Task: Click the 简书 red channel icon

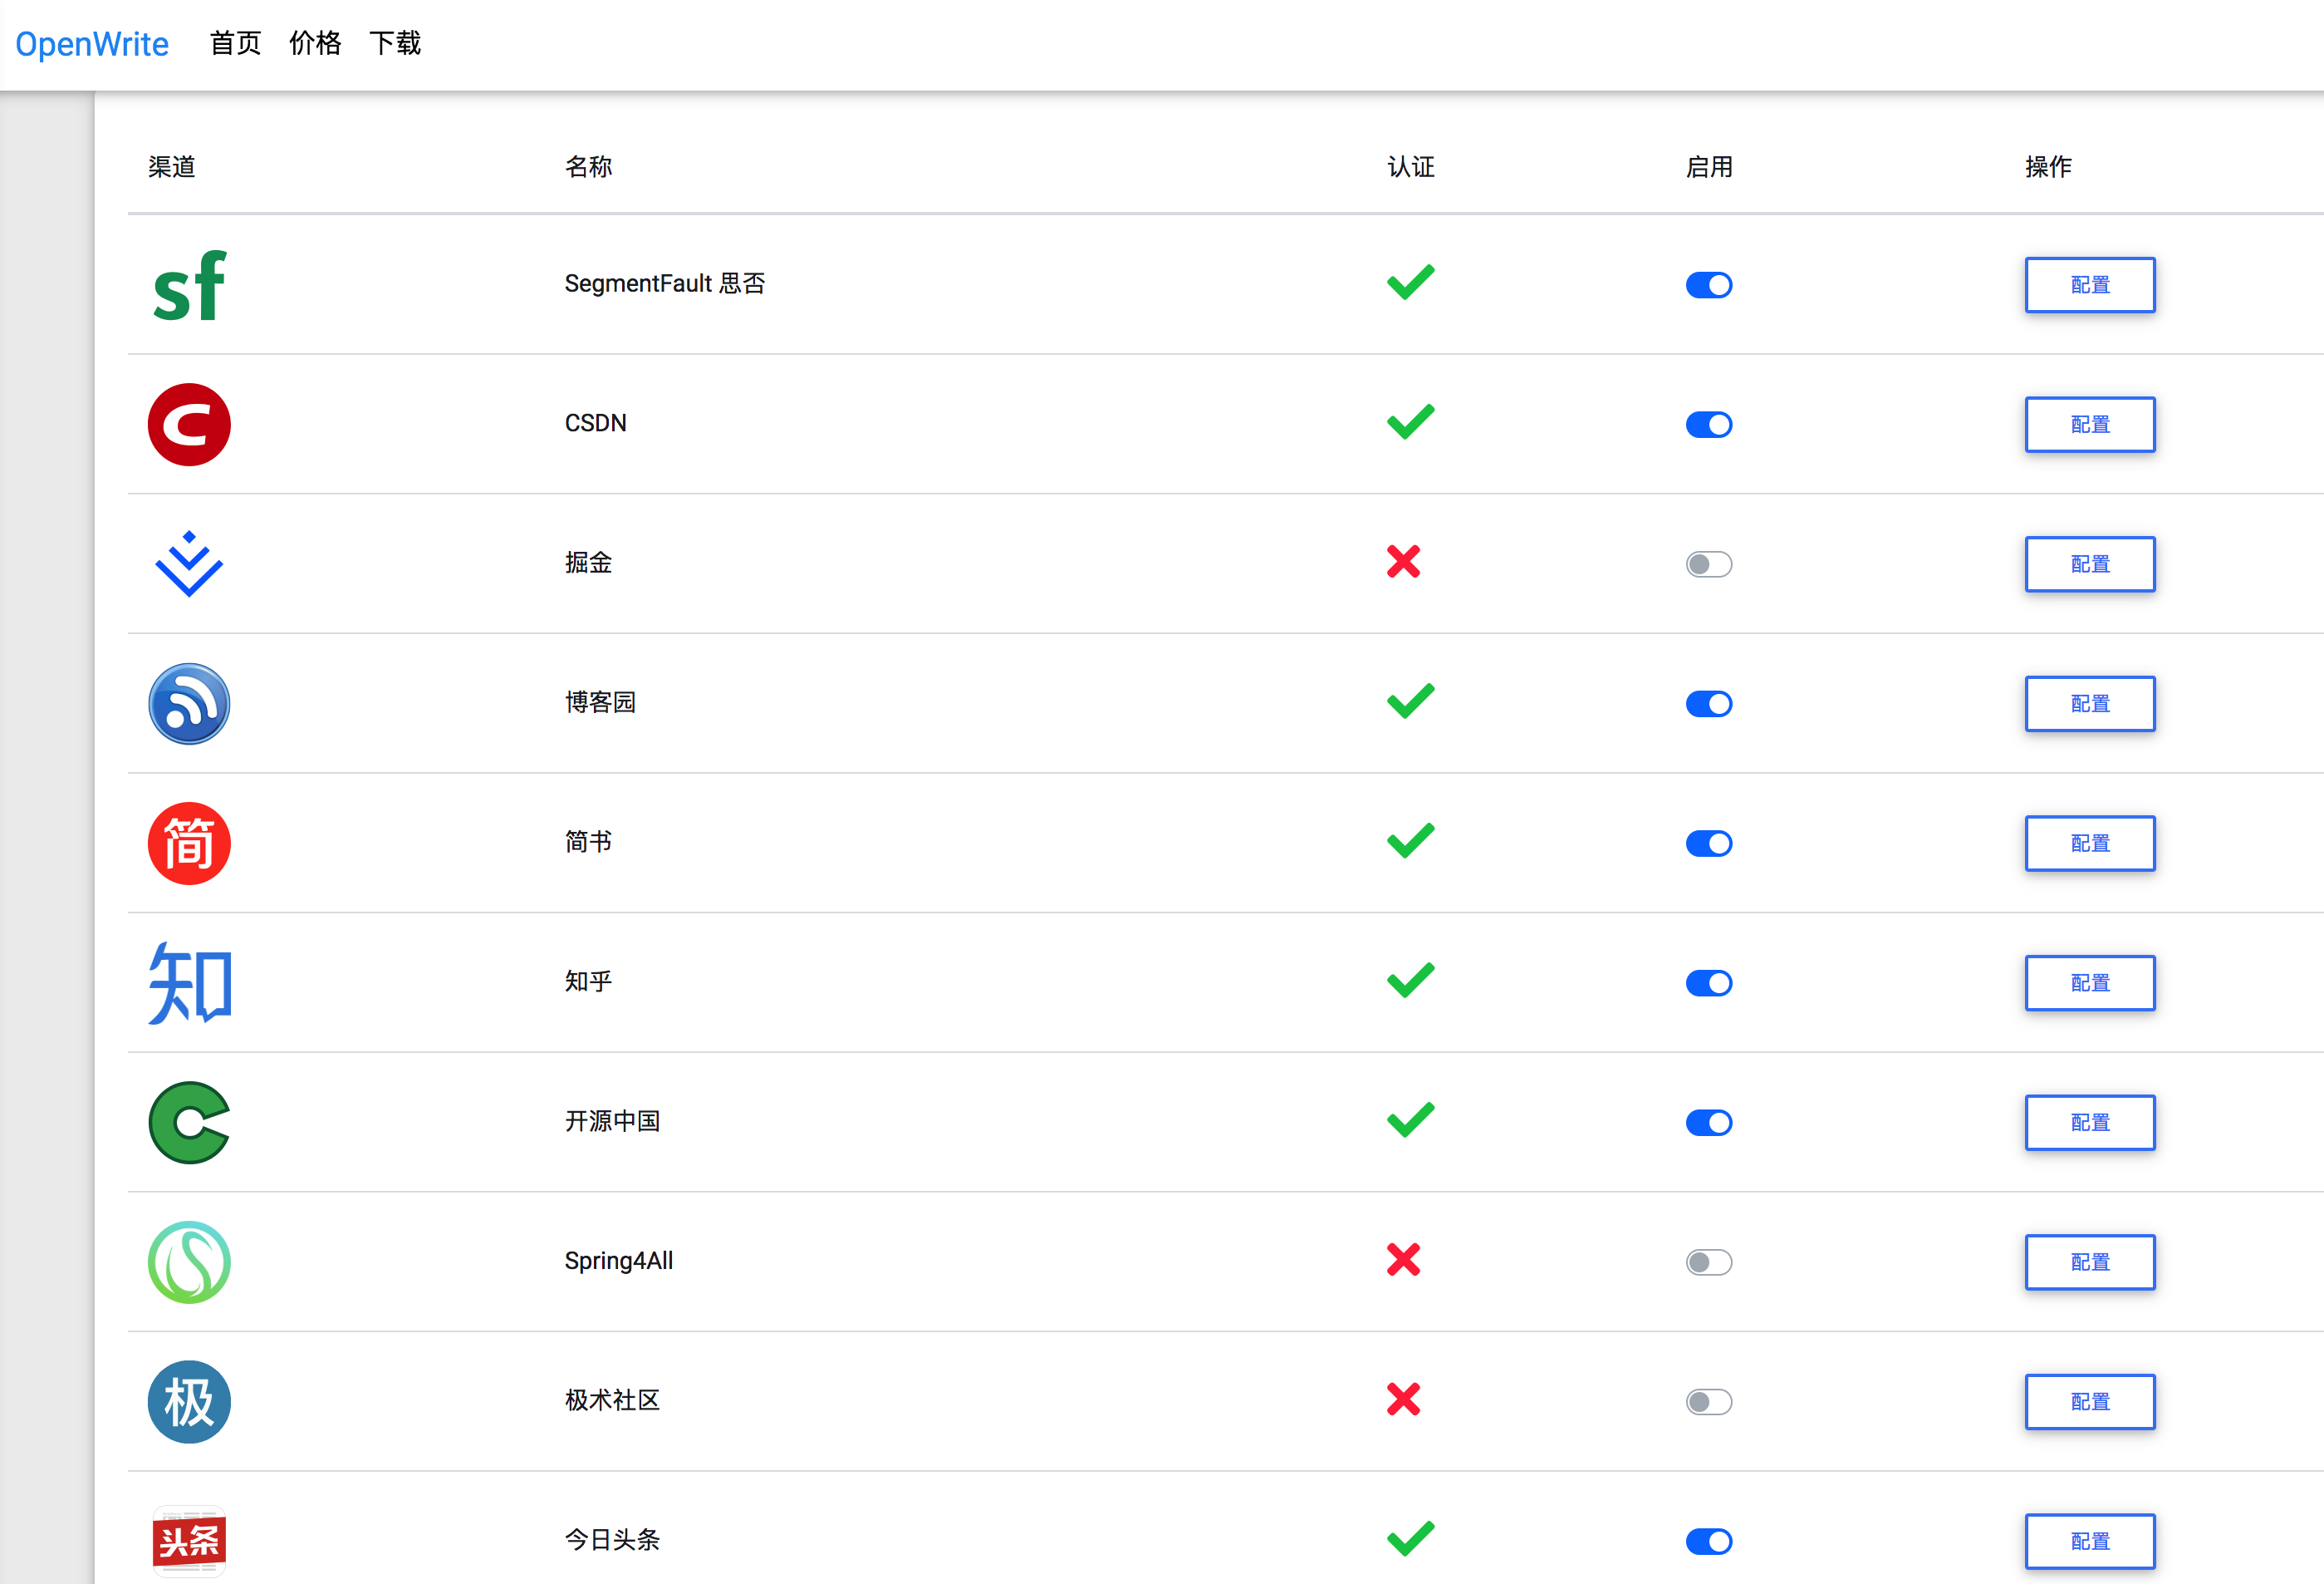Action: pos(189,844)
